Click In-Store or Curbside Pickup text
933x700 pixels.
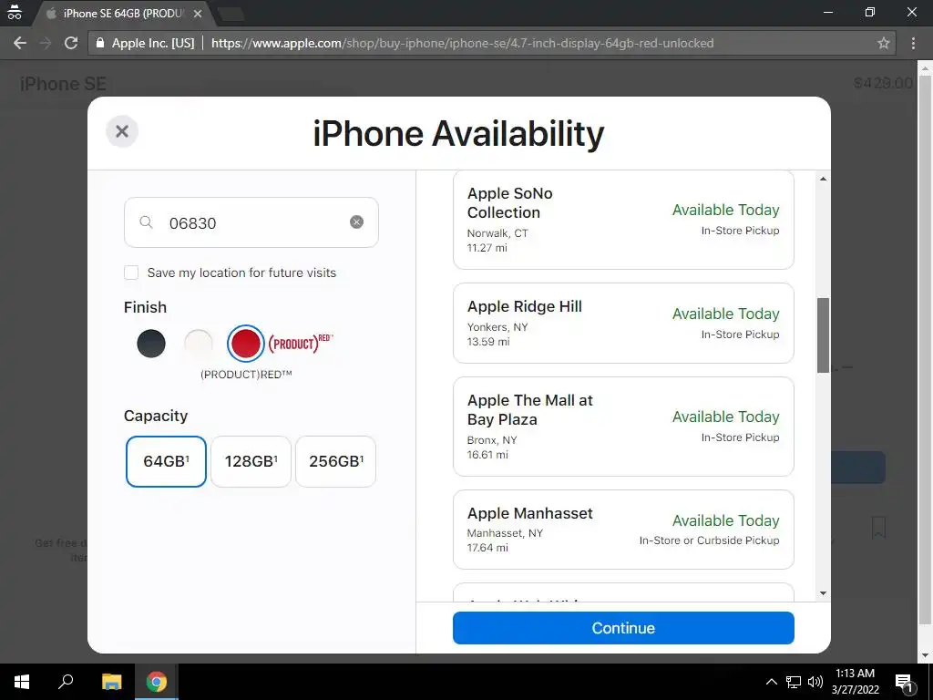click(709, 540)
